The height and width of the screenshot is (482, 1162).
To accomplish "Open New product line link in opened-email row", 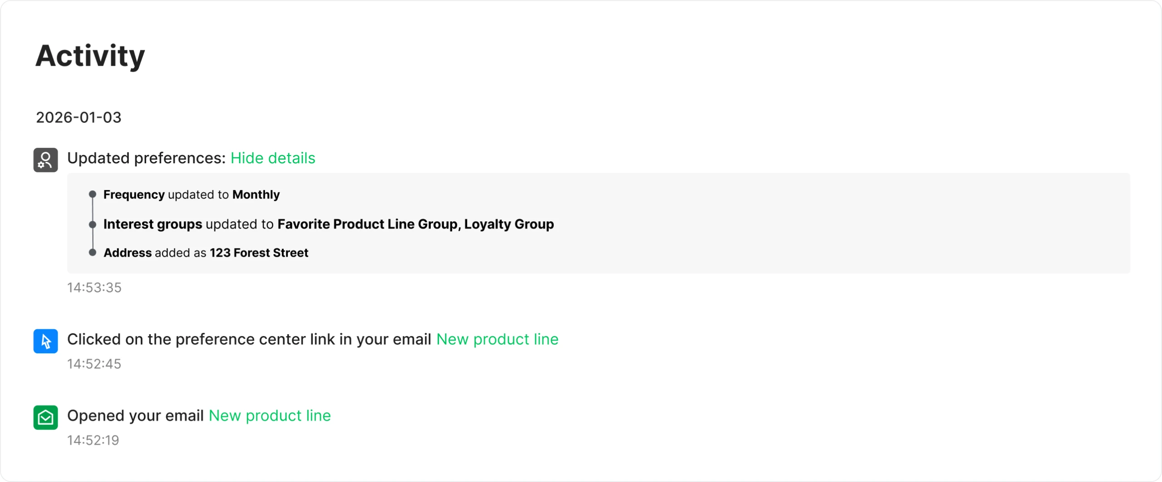I will click(x=270, y=416).
